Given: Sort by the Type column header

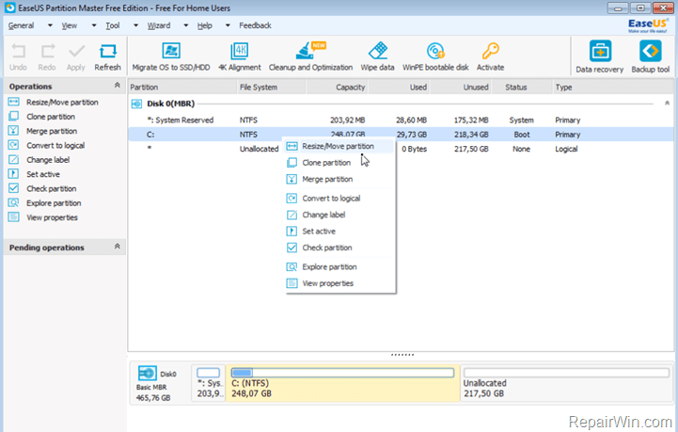Looking at the screenshot, I should pos(613,87).
